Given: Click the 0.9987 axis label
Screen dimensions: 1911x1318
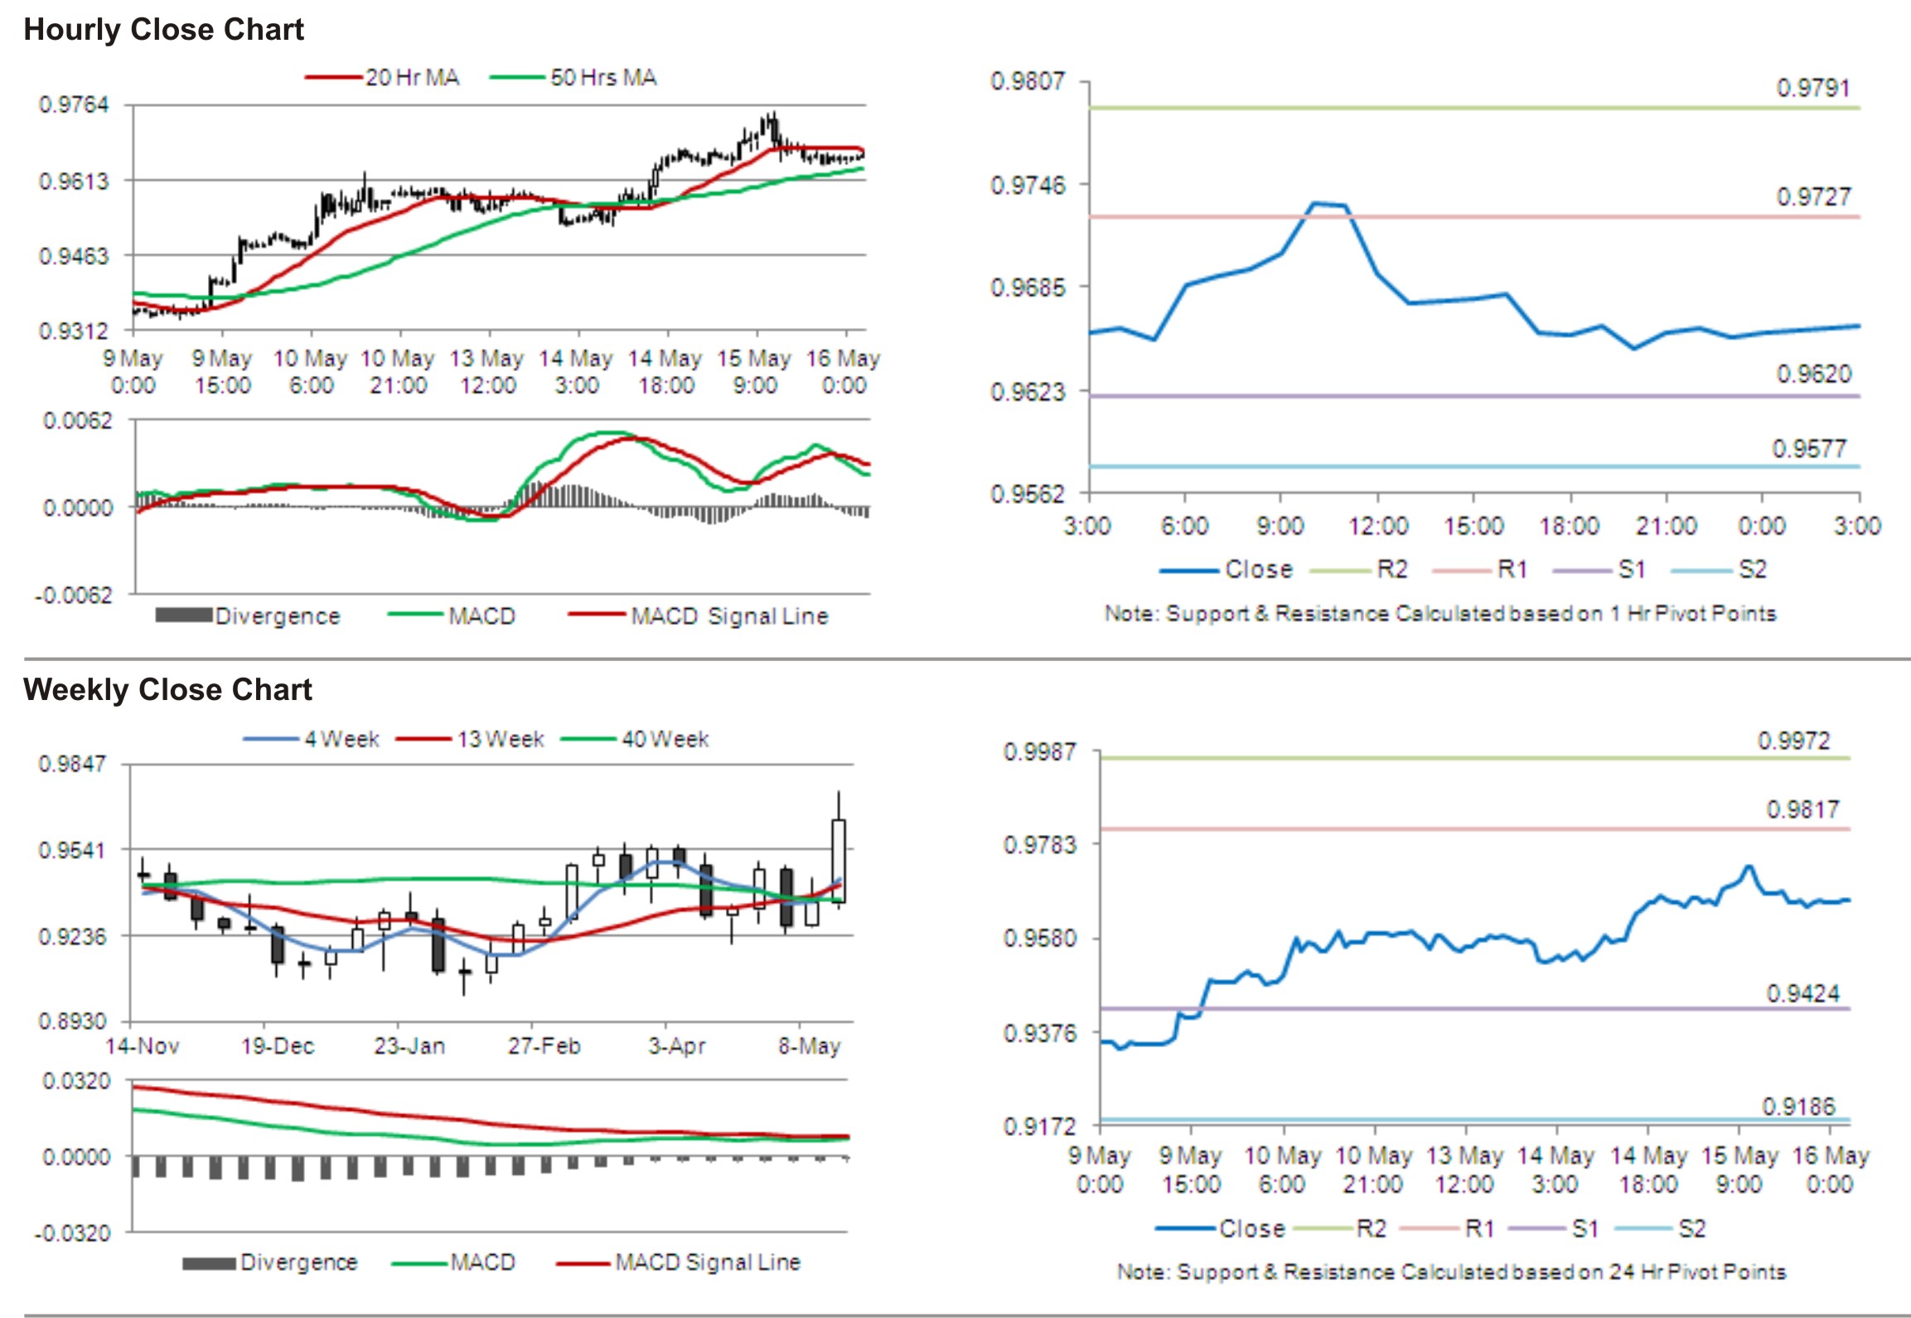Looking at the screenshot, I should point(1039,752).
